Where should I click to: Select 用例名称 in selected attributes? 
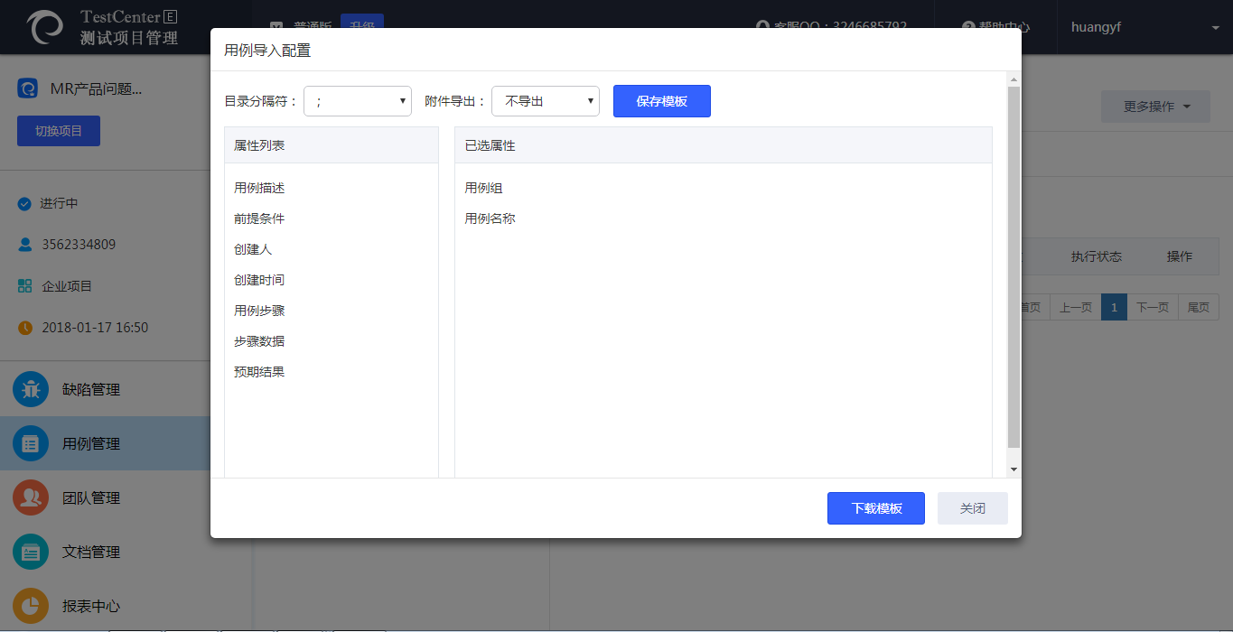[490, 218]
